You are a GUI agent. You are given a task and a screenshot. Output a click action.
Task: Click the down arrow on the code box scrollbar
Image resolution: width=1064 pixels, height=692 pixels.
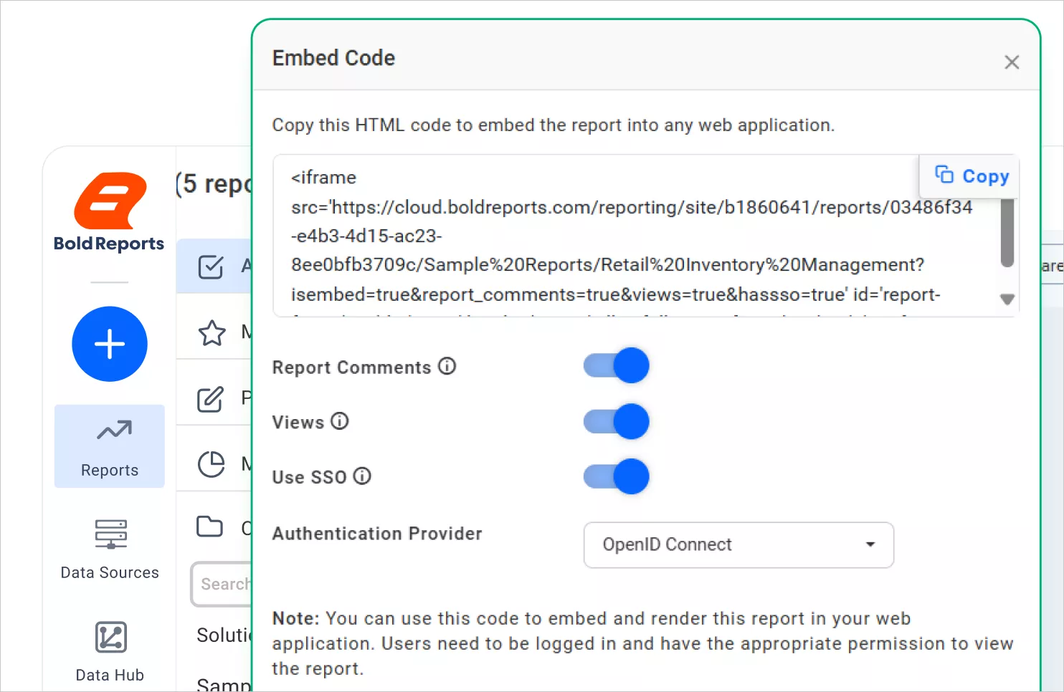1007,299
